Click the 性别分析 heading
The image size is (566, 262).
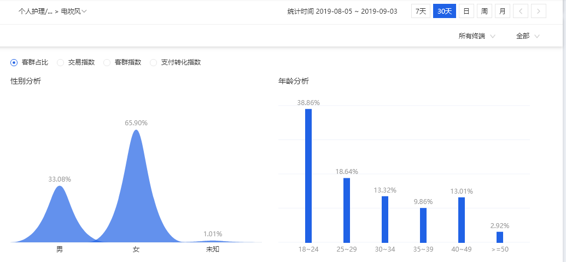click(26, 81)
